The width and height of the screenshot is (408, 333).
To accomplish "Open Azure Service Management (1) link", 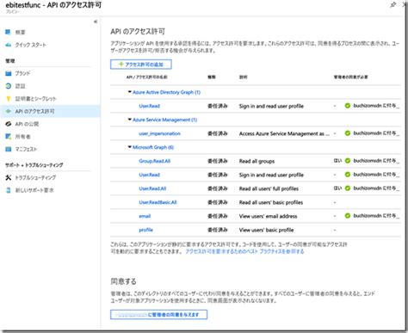I will click(164, 120).
